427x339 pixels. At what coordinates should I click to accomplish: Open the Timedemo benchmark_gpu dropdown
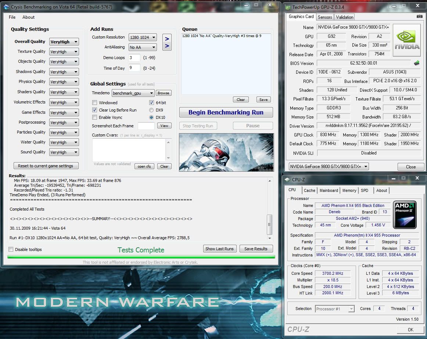click(x=133, y=93)
